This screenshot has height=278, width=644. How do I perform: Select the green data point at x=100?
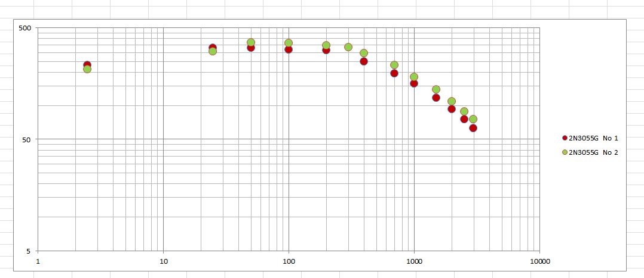click(x=289, y=43)
